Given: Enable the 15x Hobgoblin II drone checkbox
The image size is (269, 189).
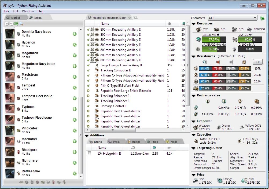Looking at the screenshot, I should [89, 153].
